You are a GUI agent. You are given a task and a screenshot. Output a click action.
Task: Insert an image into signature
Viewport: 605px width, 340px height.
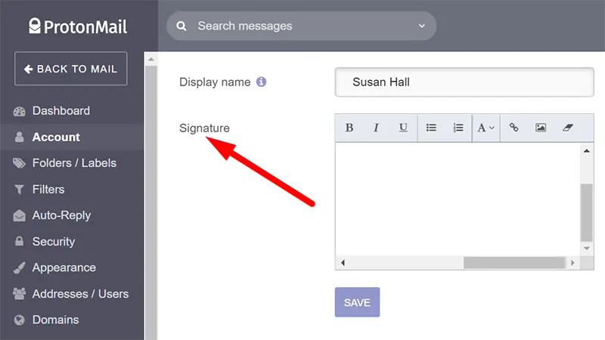(x=541, y=127)
